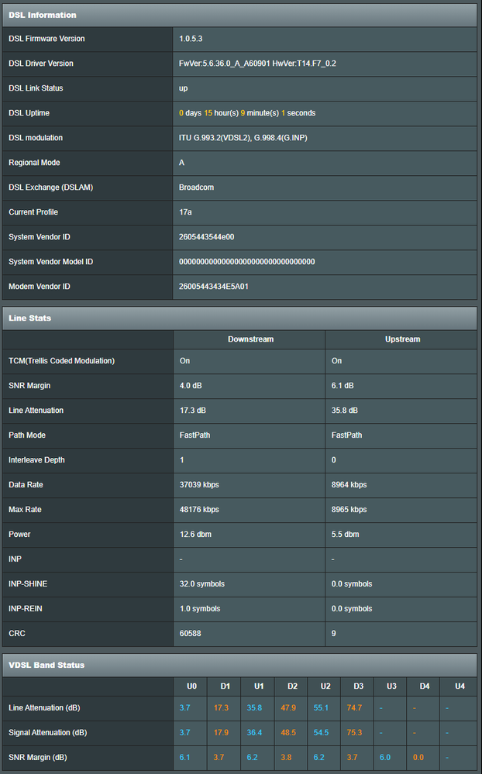Click the DSL Information section header
Viewport: 482px width, 774px height.
click(x=43, y=15)
